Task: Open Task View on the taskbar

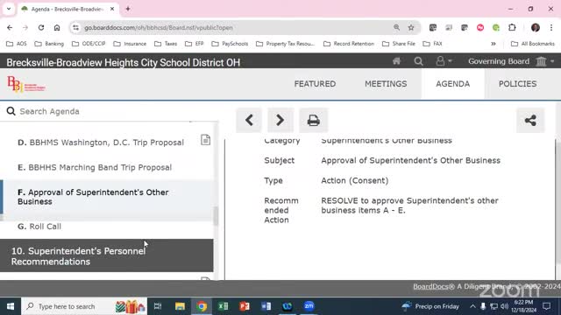Action: pyautogui.click(x=158, y=306)
